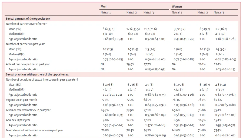
Task: Click odds ratio "1·11 (1·01–1·21)"
Action: pos(112,95)
